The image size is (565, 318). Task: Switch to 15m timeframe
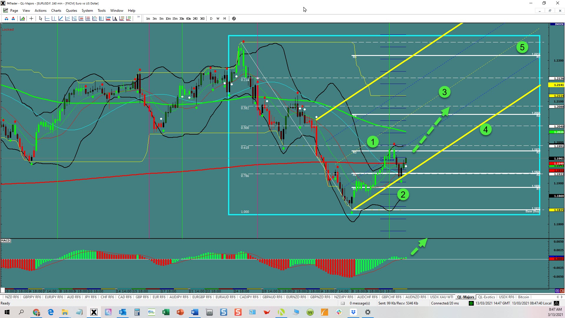(x=175, y=19)
